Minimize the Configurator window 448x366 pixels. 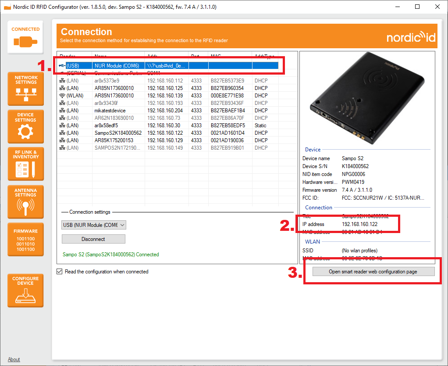click(398, 7)
